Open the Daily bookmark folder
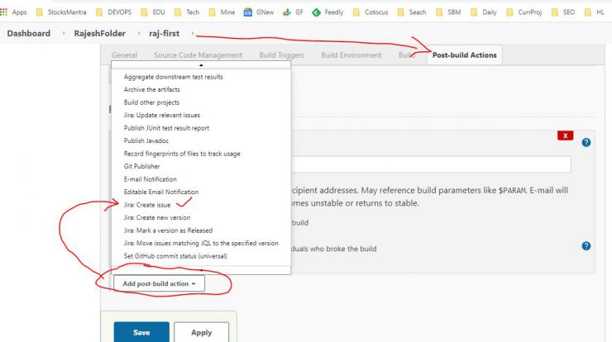The width and height of the screenshot is (612, 342). point(483,12)
